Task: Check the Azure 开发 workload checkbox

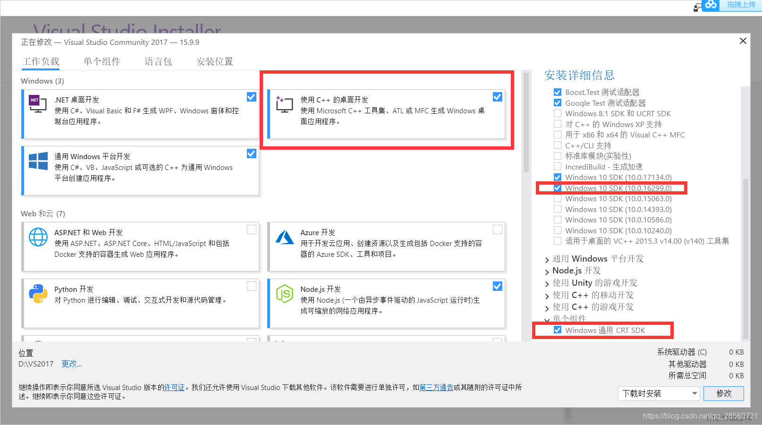Action: coord(498,229)
